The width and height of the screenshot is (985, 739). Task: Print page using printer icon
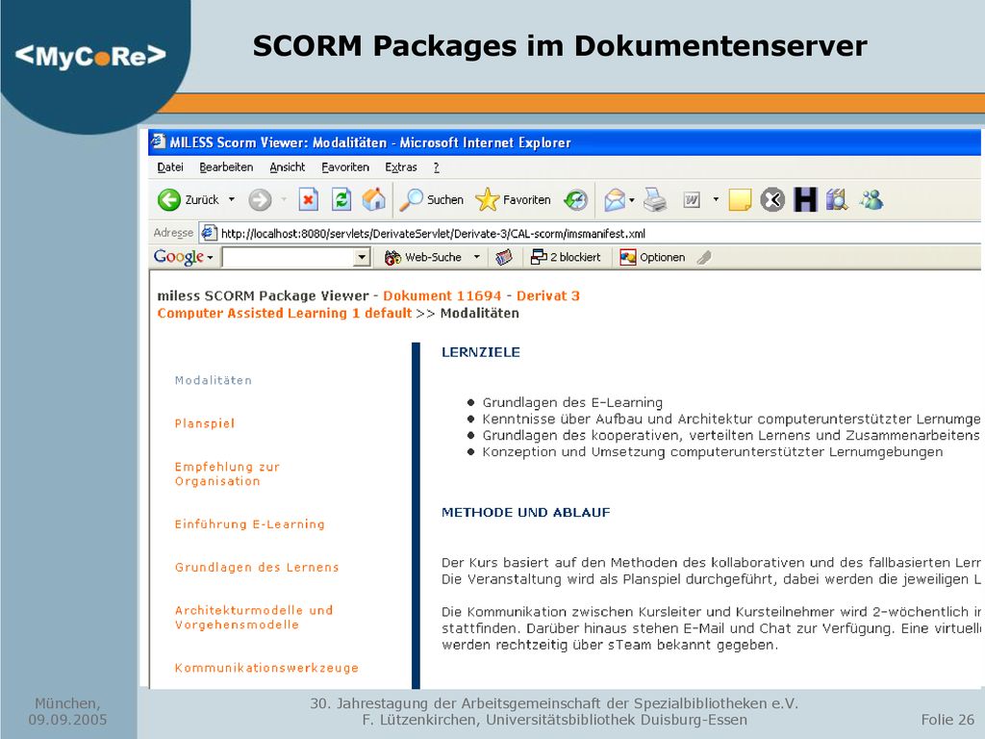pos(656,200)
